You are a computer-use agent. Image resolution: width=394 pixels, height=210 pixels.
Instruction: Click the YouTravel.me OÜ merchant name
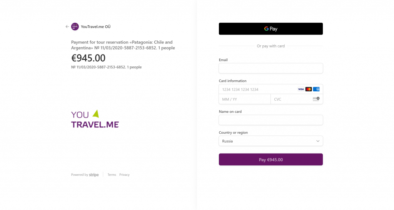tap(96, 26)
